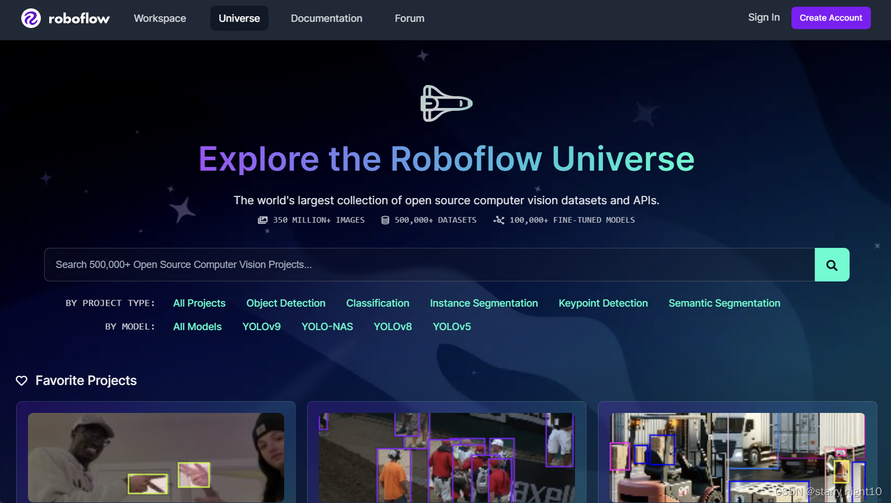
Task: Click the heart icon beside Favorite Projects
Action: 22,381
